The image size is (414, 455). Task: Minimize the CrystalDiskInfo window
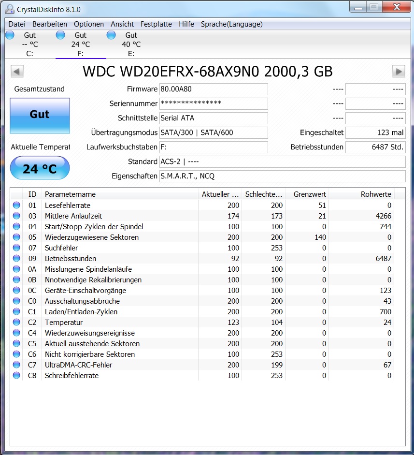[x=358, y=7]
